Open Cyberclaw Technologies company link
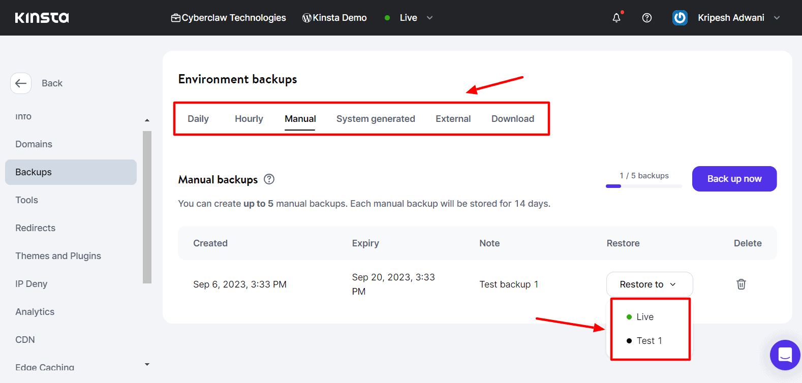This screenshot has height=383, width=802. 229,18
